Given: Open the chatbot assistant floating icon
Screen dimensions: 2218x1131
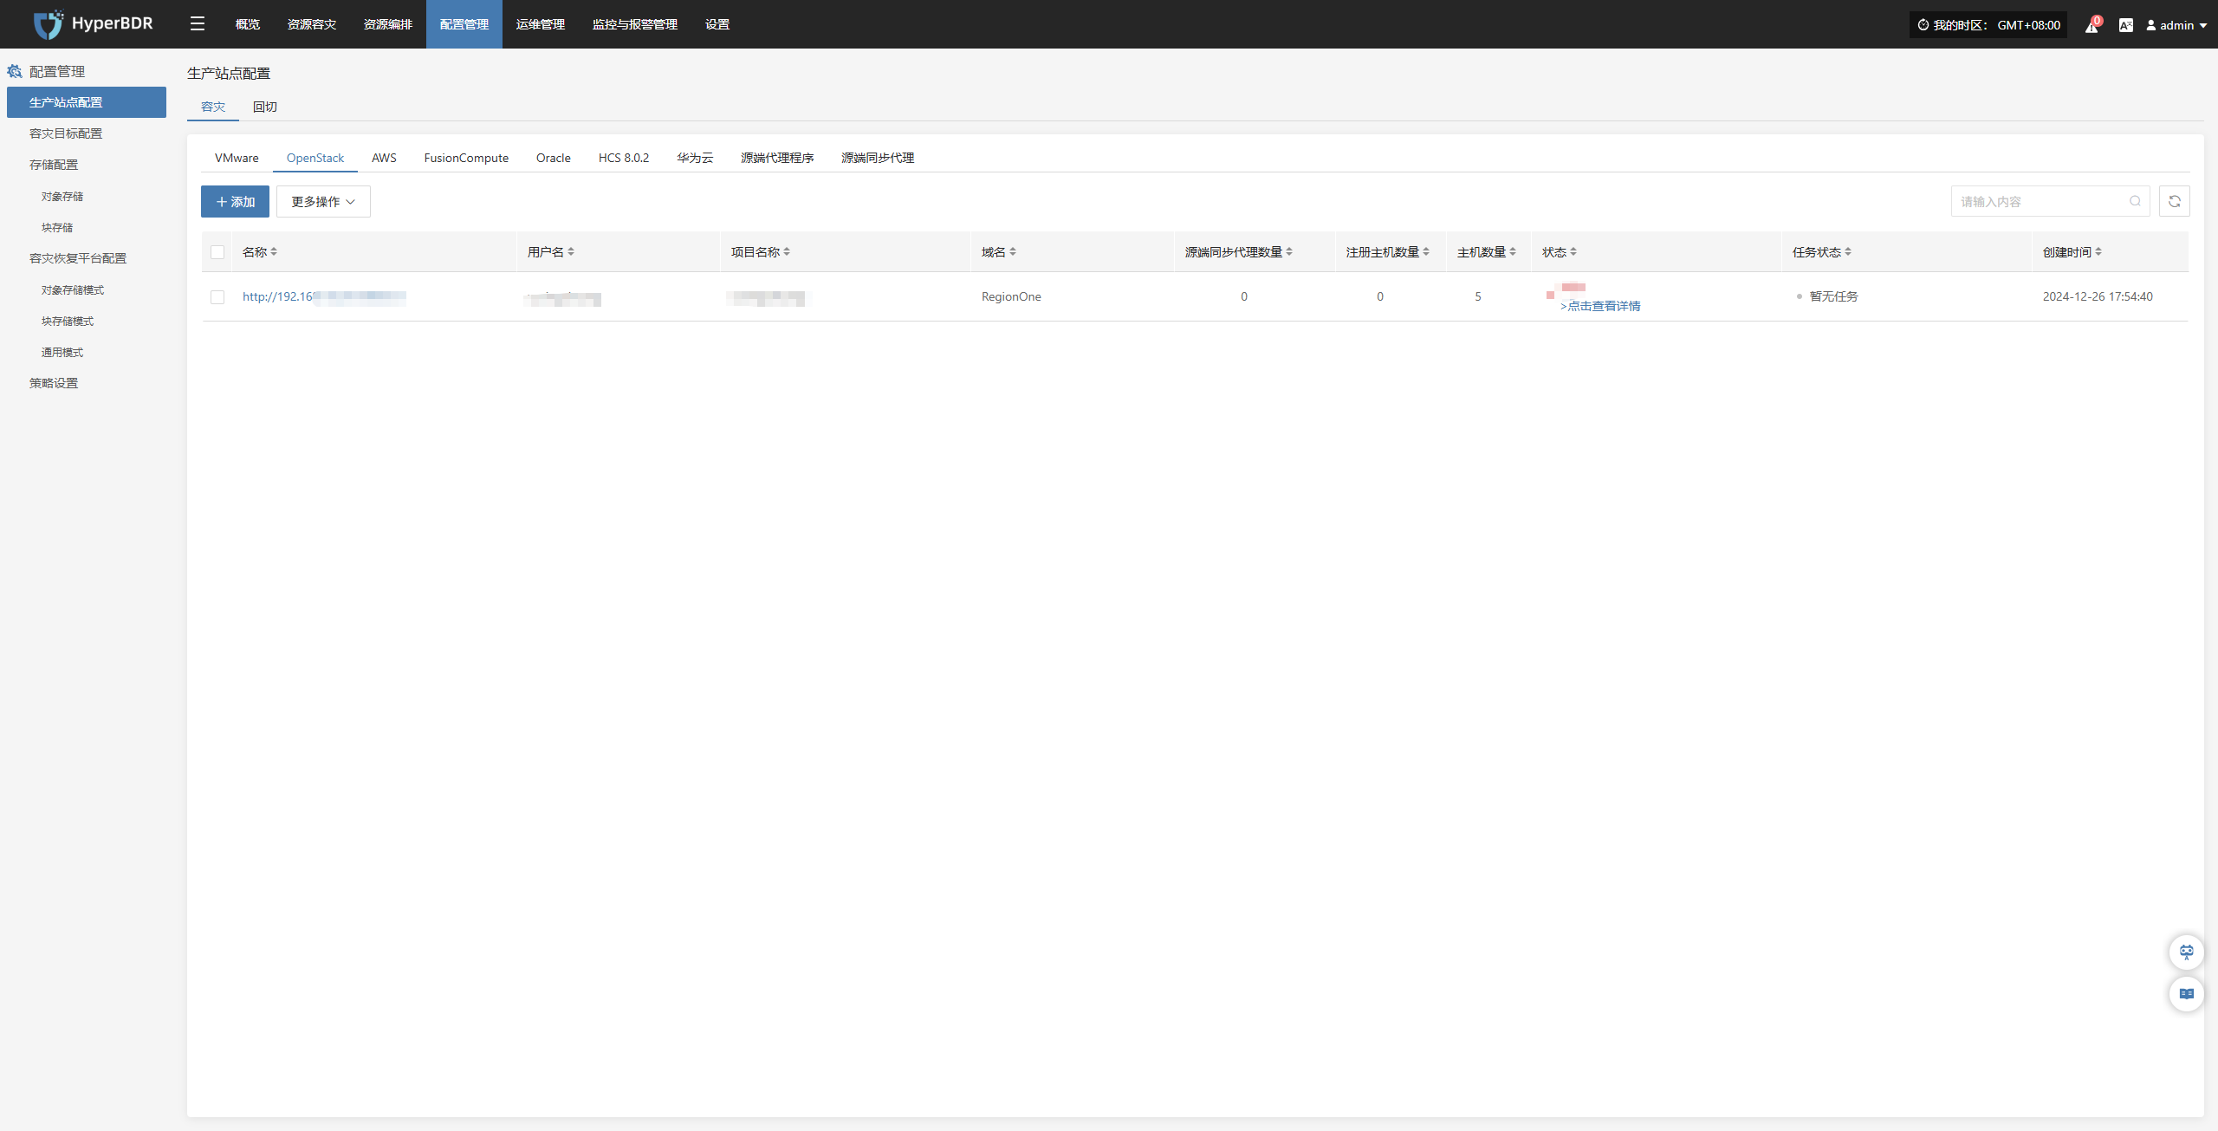Looking at the screenshot, I should tap(2186, 952).
